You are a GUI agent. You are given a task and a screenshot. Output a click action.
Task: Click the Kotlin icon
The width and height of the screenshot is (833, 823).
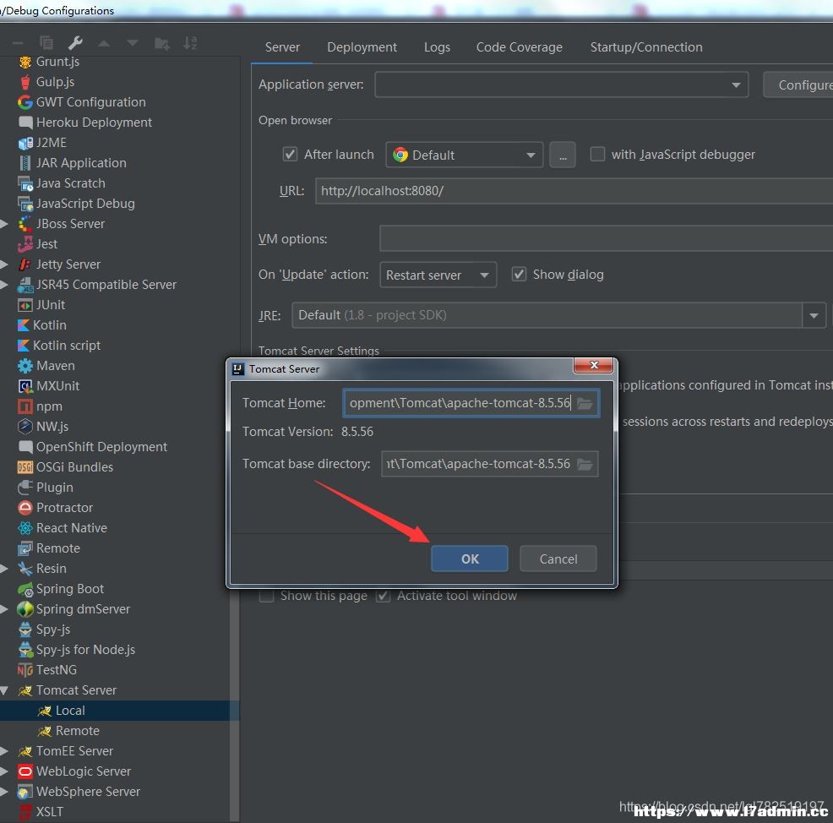[x=24, y=325]
